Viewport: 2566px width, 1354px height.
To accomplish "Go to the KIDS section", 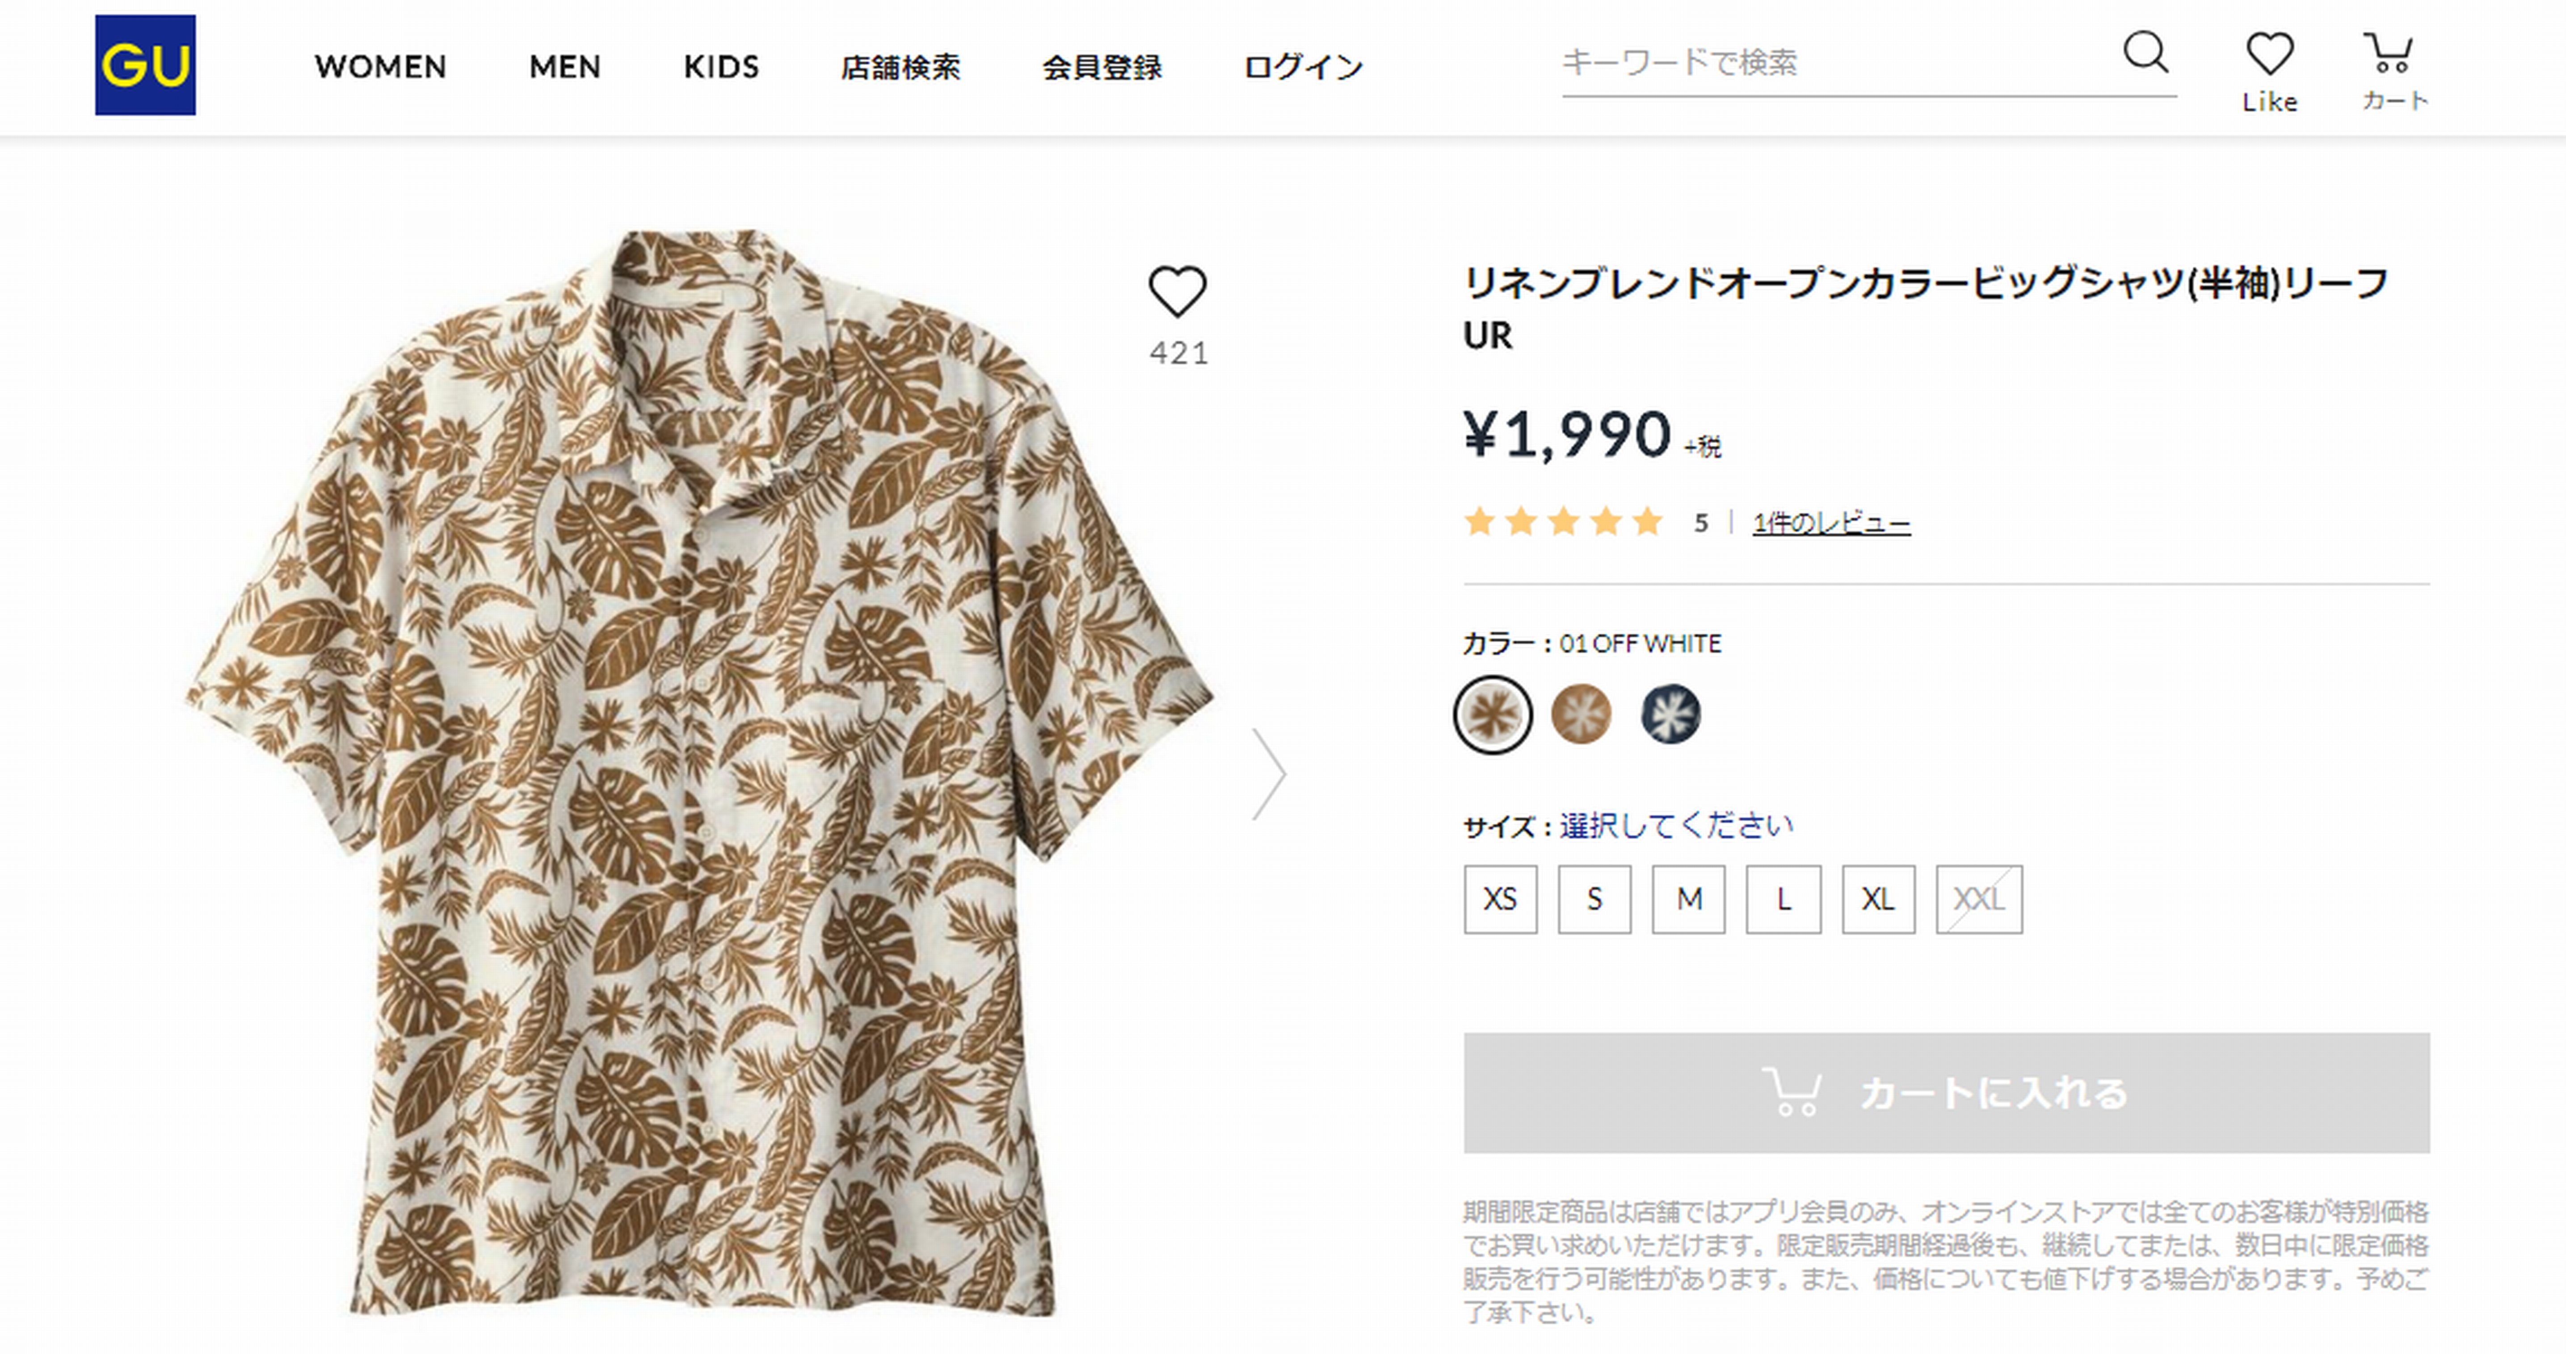I will pos(721,67).
